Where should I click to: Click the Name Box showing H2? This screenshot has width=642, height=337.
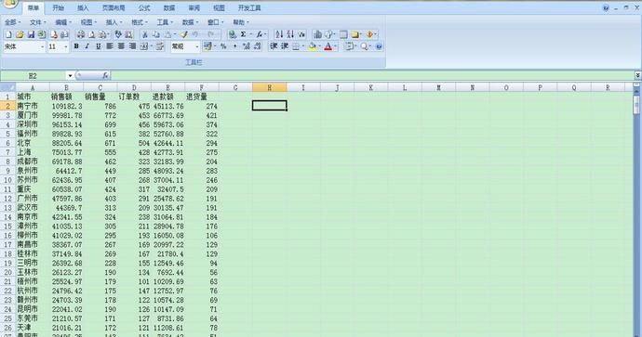33,75
